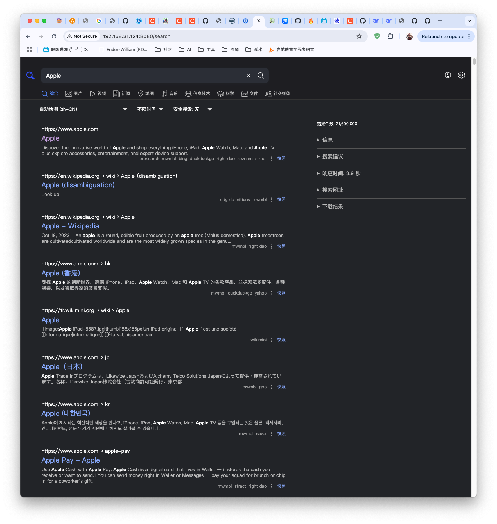Viewport: 497px width, 524px height.
Task: Click the search magnifier button
Action: pos(261,76)
